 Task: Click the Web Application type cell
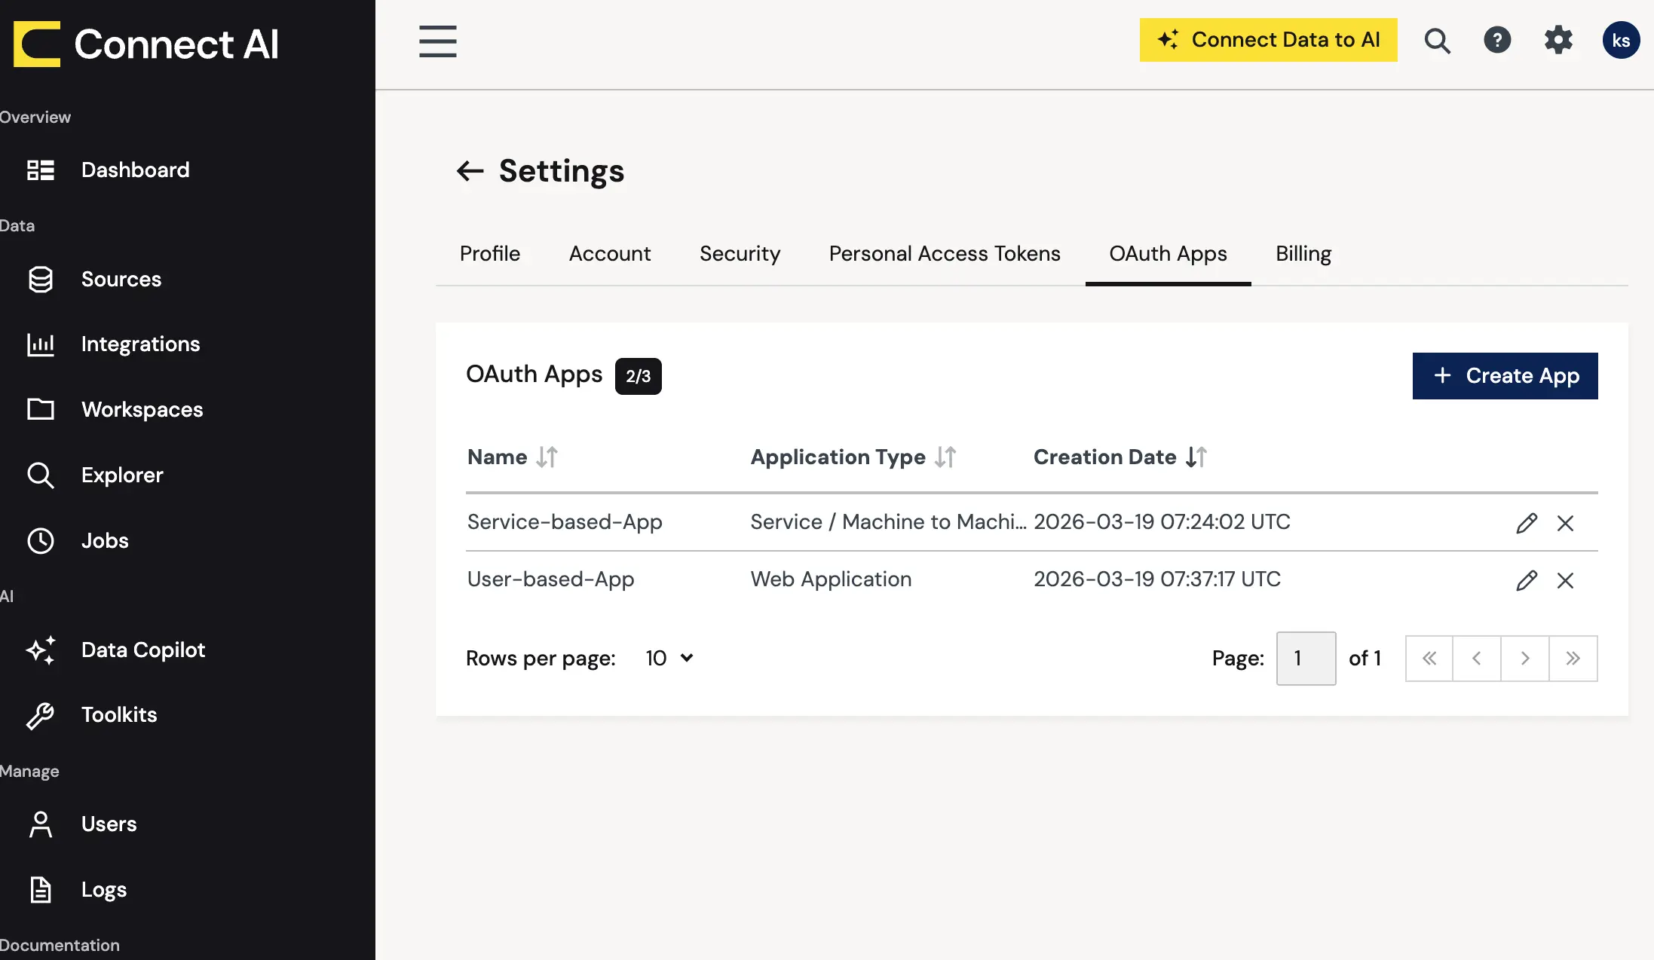tap(831, 579)
